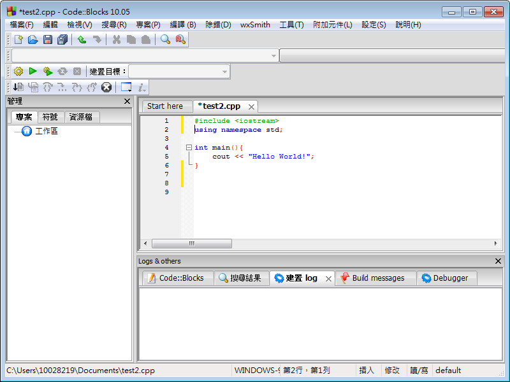Open the 工具(T) menu
510x382 pixels.
(x=291, y=25)
